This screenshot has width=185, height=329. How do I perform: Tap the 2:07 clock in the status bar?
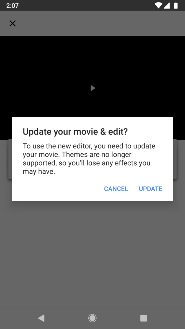tap(12, 6)
